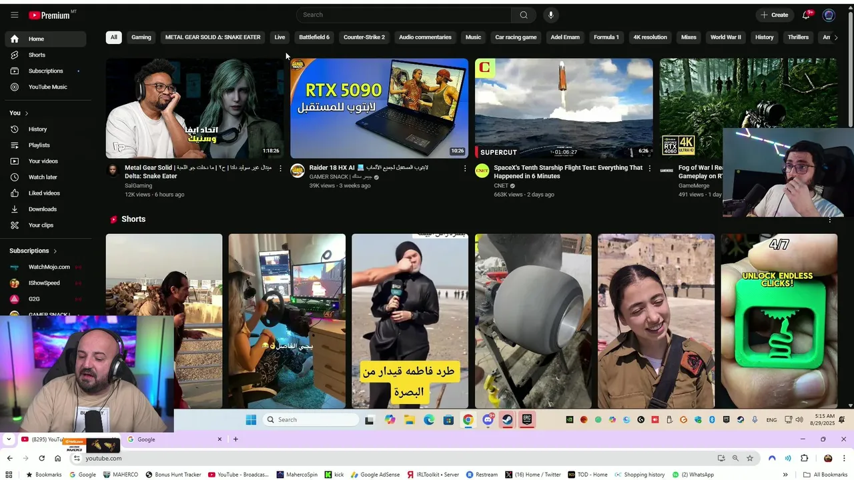Click the Create button

click(774, 15)
